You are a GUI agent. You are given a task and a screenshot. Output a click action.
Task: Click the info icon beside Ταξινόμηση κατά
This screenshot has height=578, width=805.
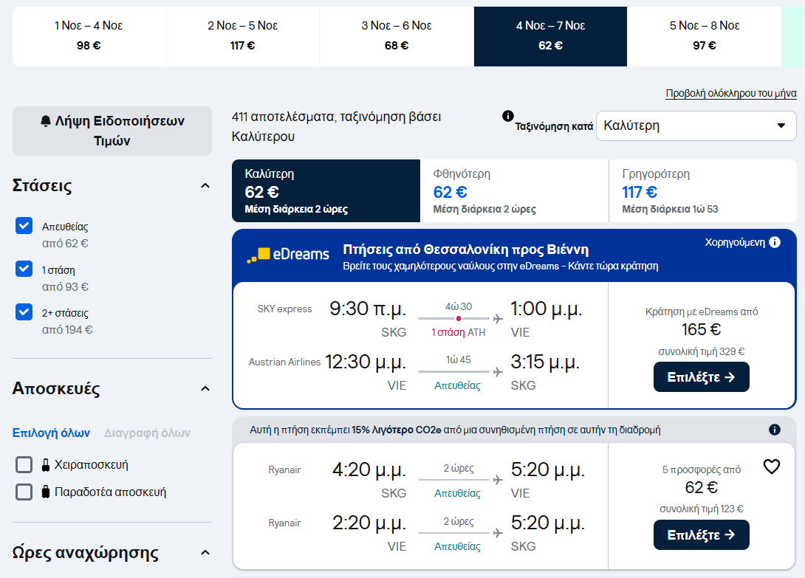508,116
